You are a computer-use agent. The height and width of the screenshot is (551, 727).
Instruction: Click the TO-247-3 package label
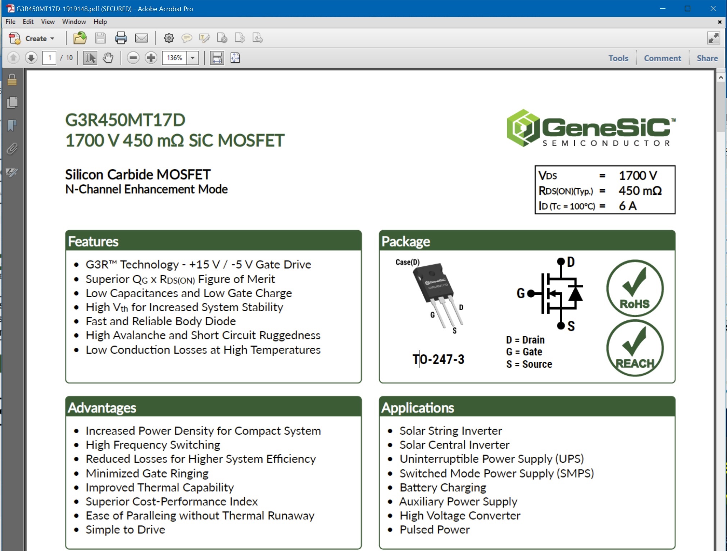pyautogui.click(x=438, y=359)
